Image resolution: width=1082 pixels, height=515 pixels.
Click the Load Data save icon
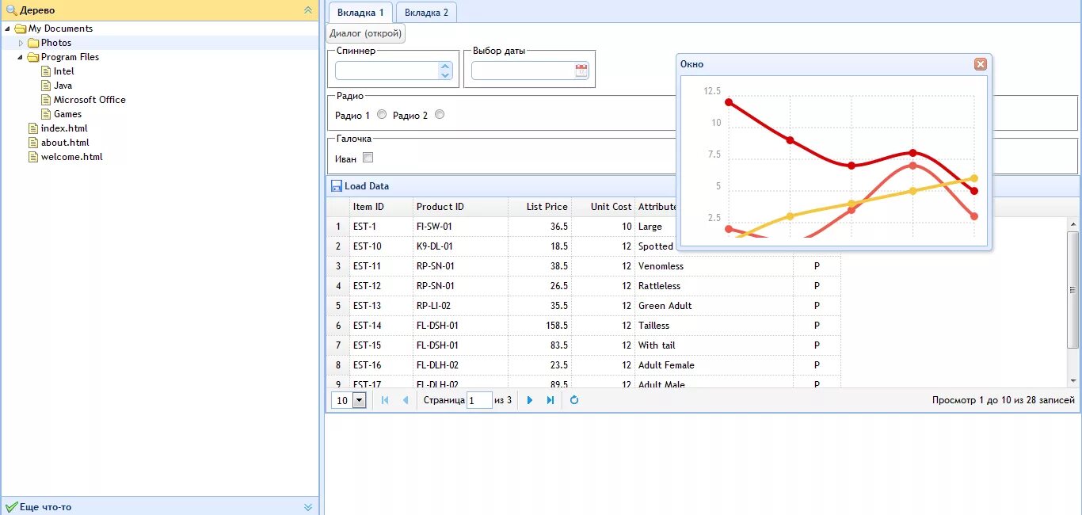click(x=336, y=186)
